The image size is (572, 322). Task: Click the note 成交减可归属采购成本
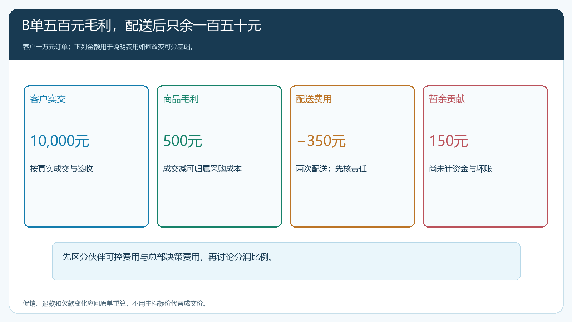pos(202,169)
